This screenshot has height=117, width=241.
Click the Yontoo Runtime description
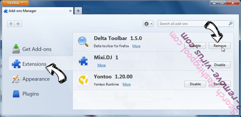pyautogui.click(x=106, y=84)
